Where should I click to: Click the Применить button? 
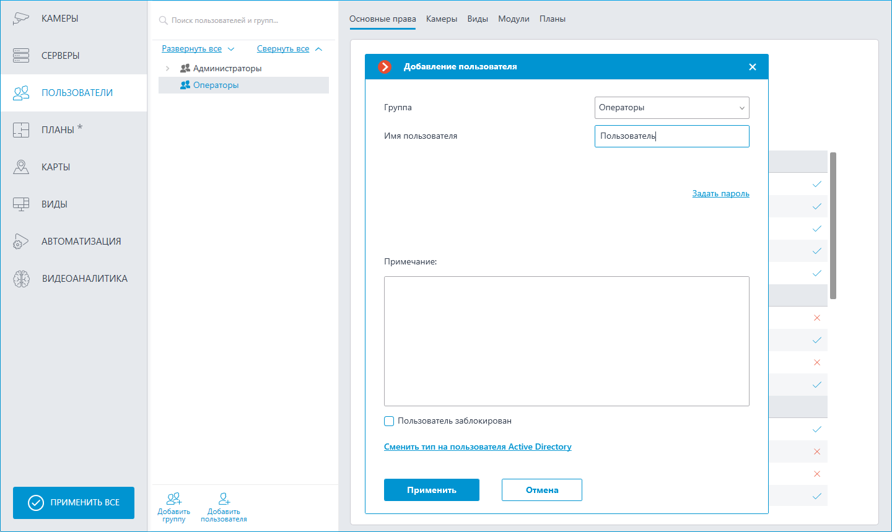tap(432, 490)
